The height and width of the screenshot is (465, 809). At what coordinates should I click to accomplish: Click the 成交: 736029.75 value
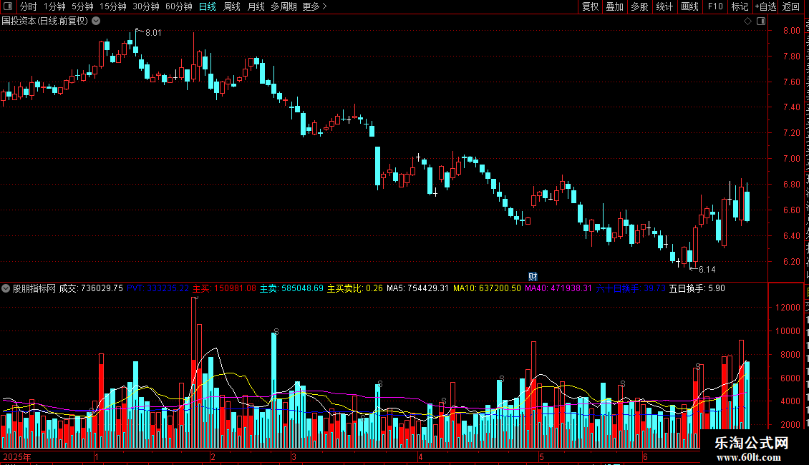pyautogui.click(x=91, y=288)
